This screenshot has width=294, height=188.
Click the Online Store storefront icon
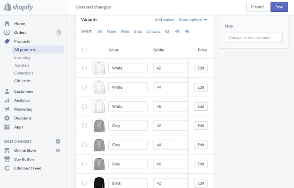click(x=7, y=150)
